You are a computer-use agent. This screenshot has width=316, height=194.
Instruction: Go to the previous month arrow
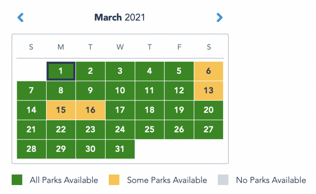(x=20, y=18)
